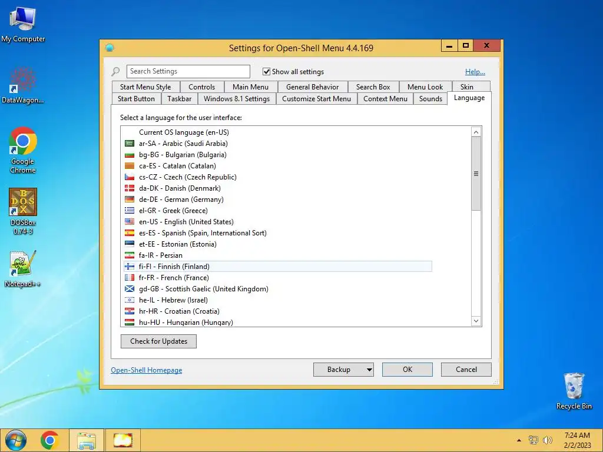Screen dimensions: 603x452
Task: Click language list scrollbar down arrow
Action: point(476,321)
